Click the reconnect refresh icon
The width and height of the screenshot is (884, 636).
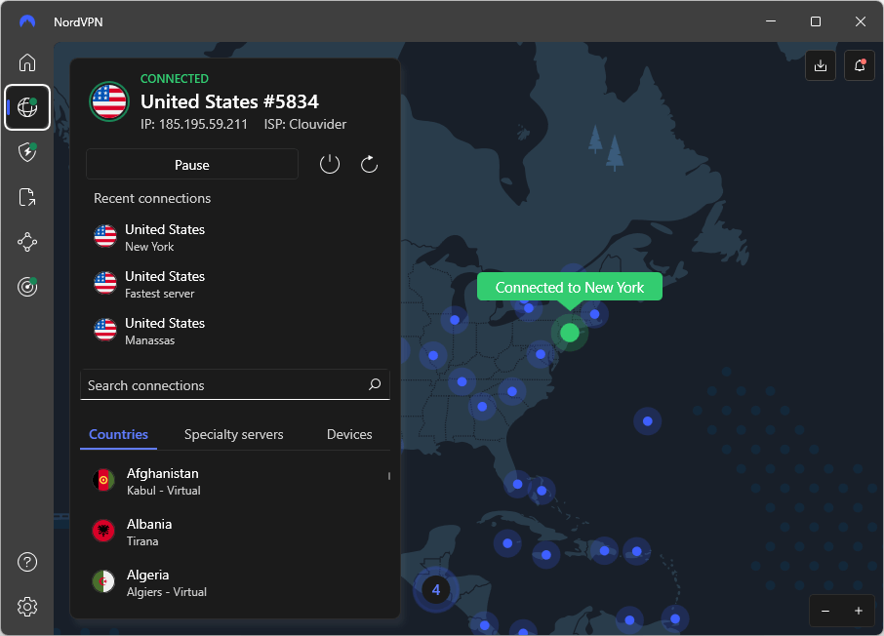pos(369,165)
